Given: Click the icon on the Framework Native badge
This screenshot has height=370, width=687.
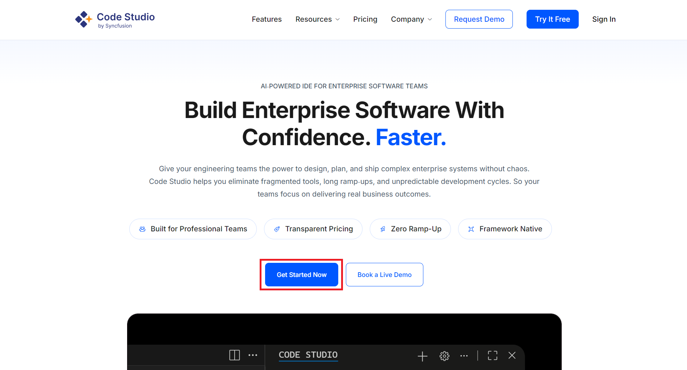Looking at the screenshot, I should 471,229.
